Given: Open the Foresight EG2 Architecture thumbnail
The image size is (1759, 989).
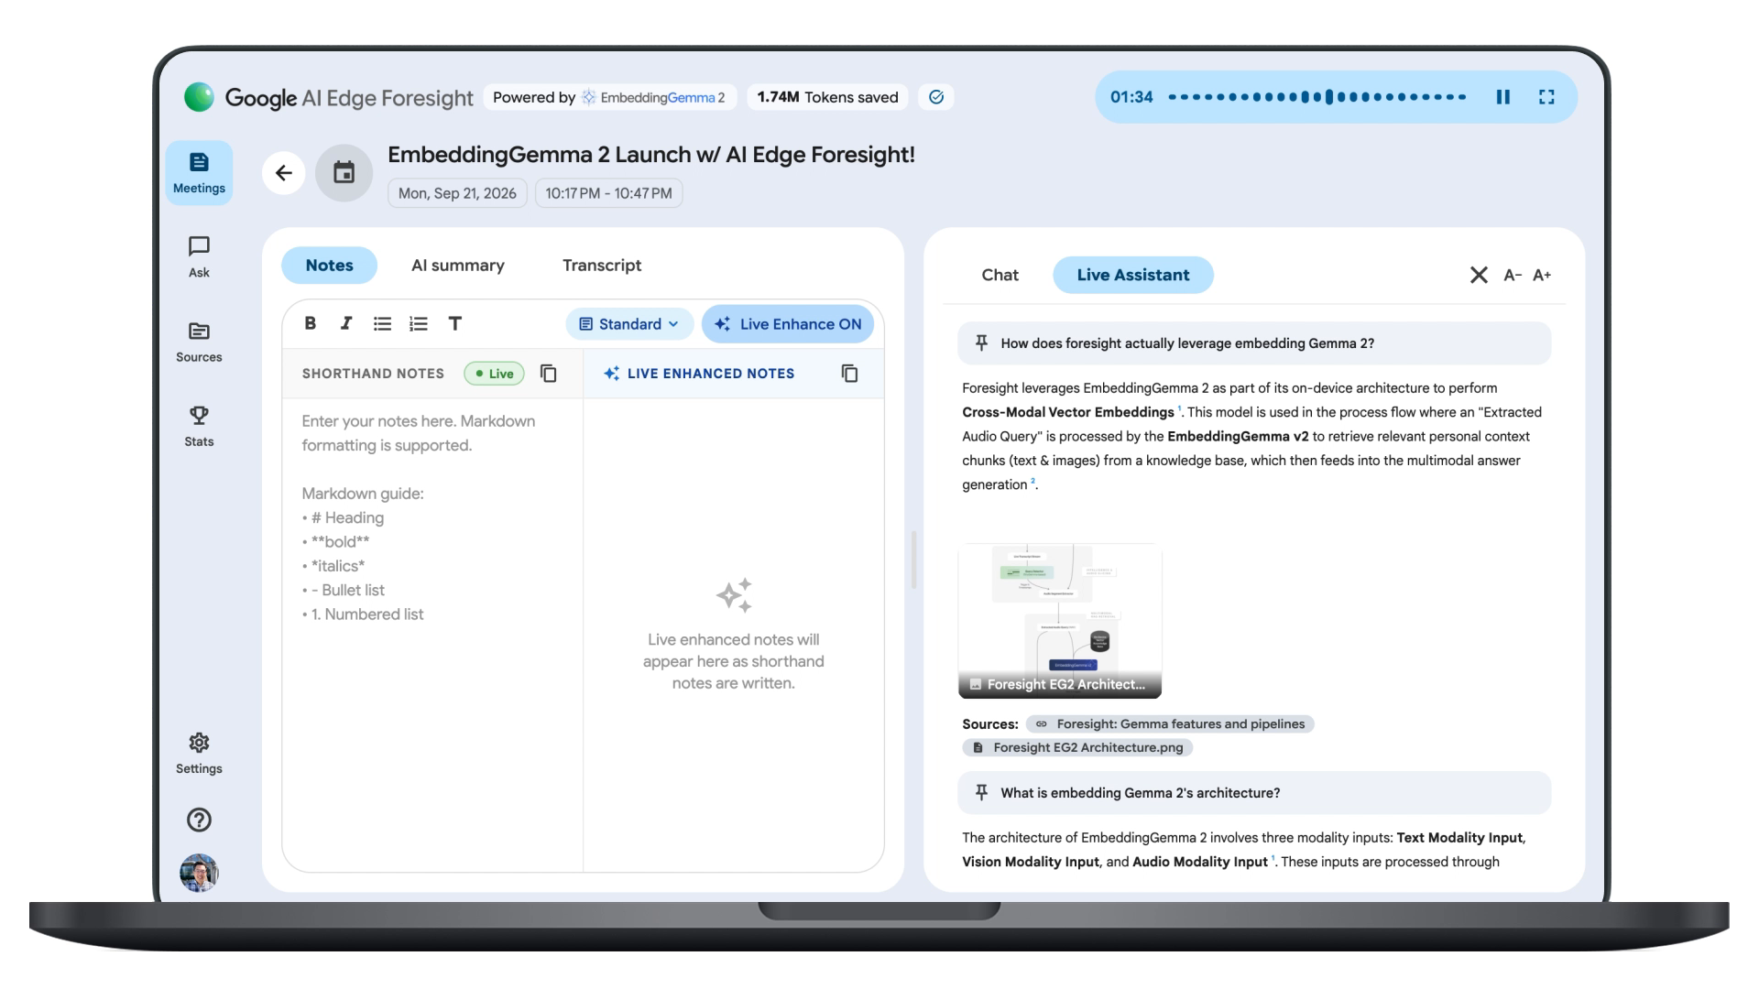Looking at the screenshot, I should pos(1060,621).
